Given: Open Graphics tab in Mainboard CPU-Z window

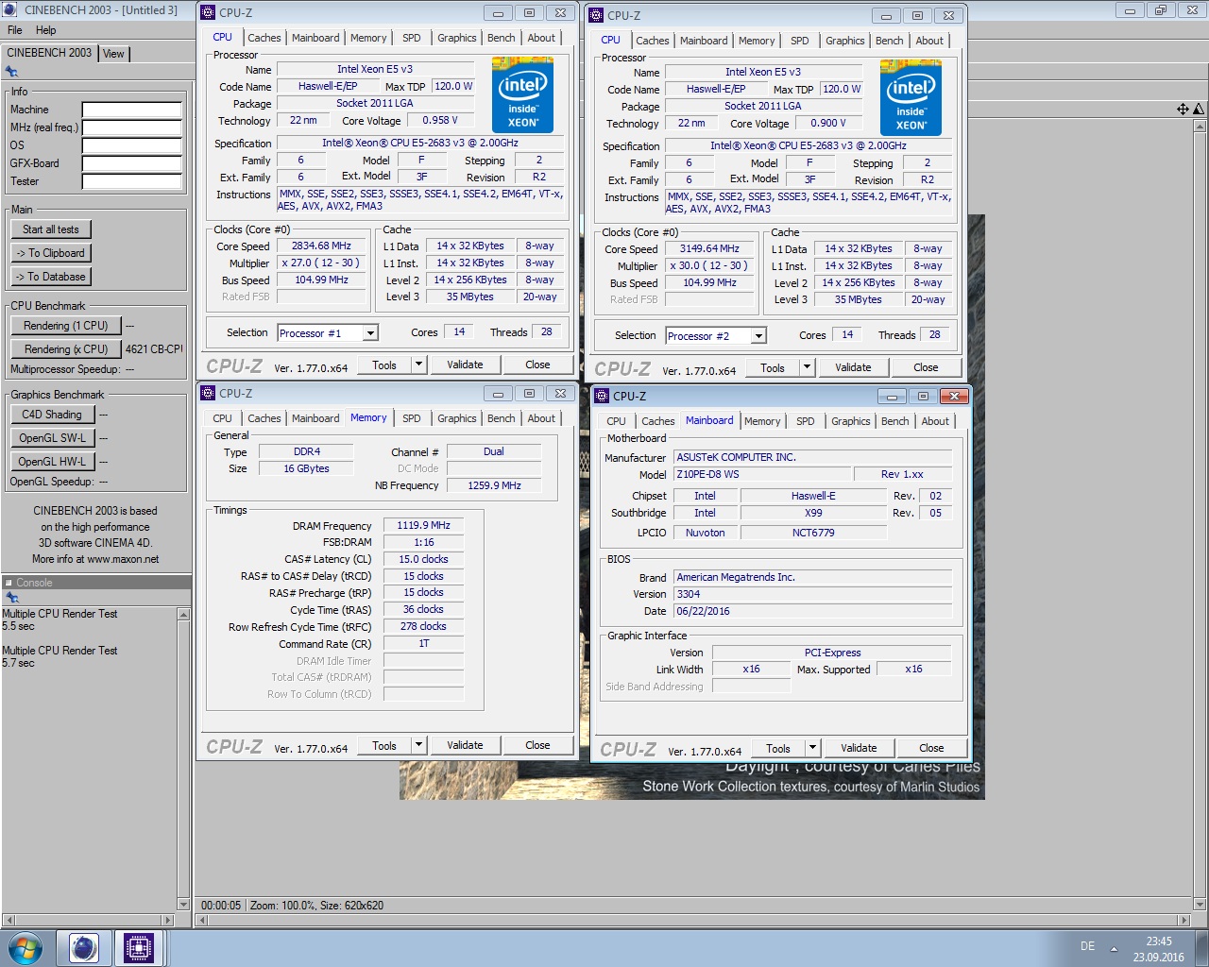Looking at the screenshot, I should [851, 421].
